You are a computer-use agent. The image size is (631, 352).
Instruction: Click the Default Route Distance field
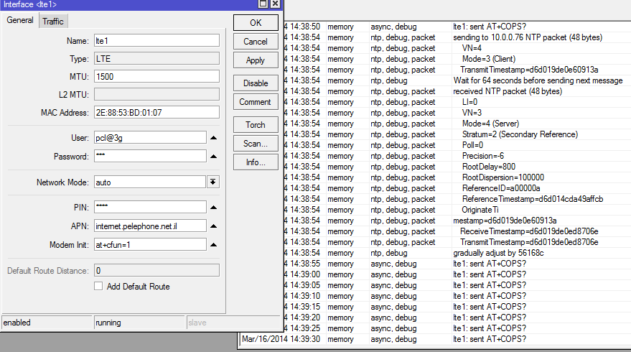click(x=157, y=271)
